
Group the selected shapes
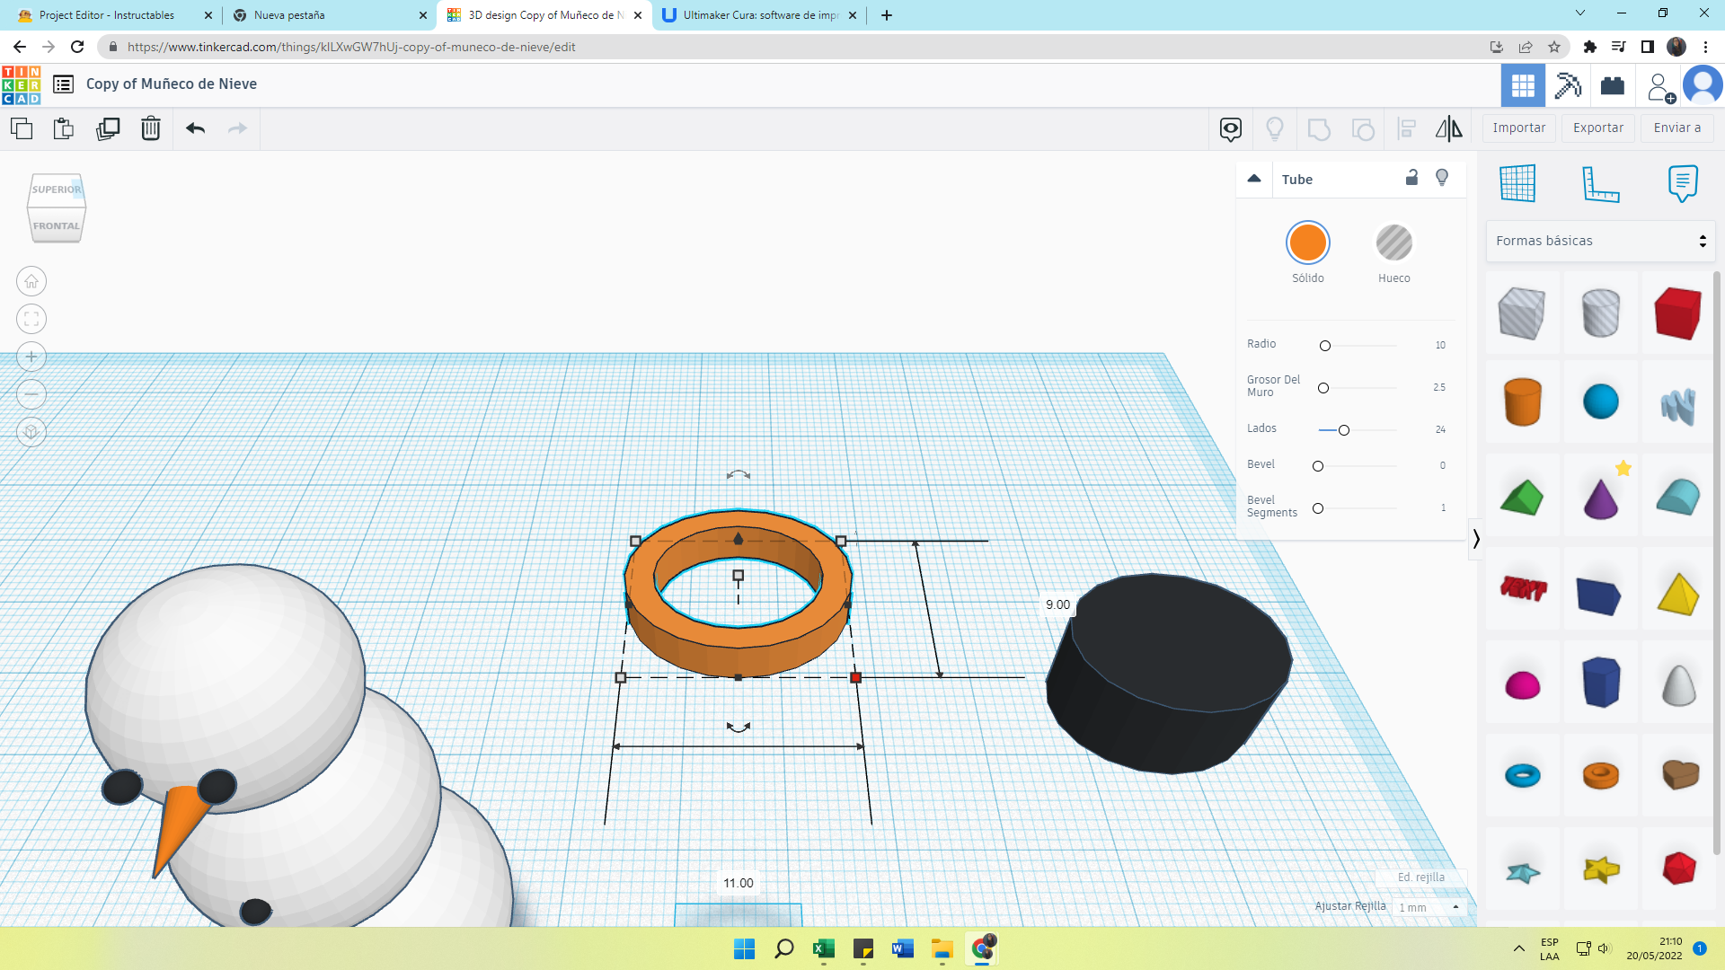(x=1319, y=129)
